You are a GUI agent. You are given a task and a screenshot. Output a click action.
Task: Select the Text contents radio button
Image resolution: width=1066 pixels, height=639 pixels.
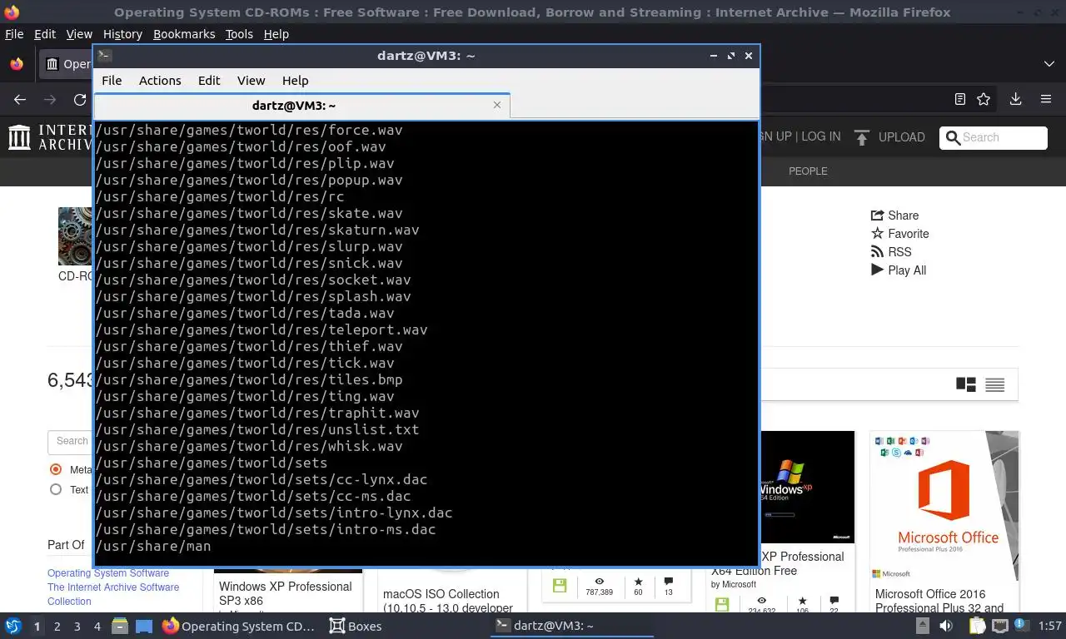pos(56,489)
